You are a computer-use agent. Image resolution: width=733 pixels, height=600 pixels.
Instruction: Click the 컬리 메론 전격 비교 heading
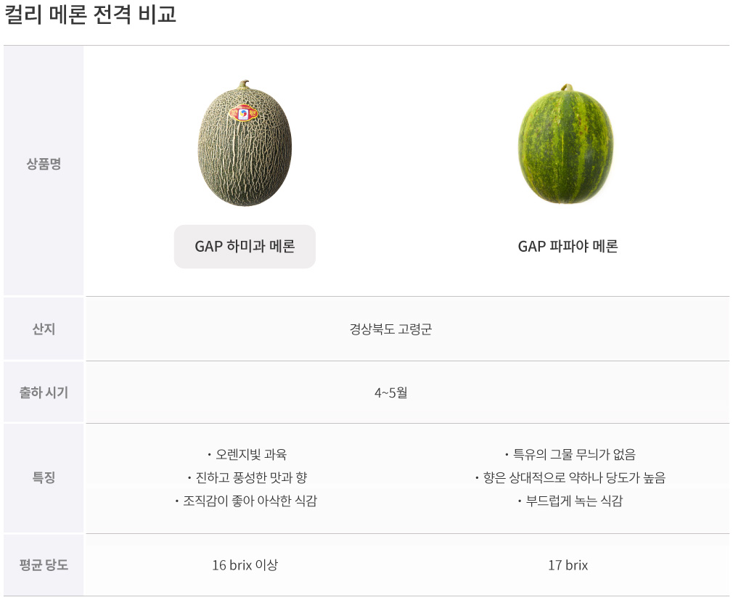[90, 14]
